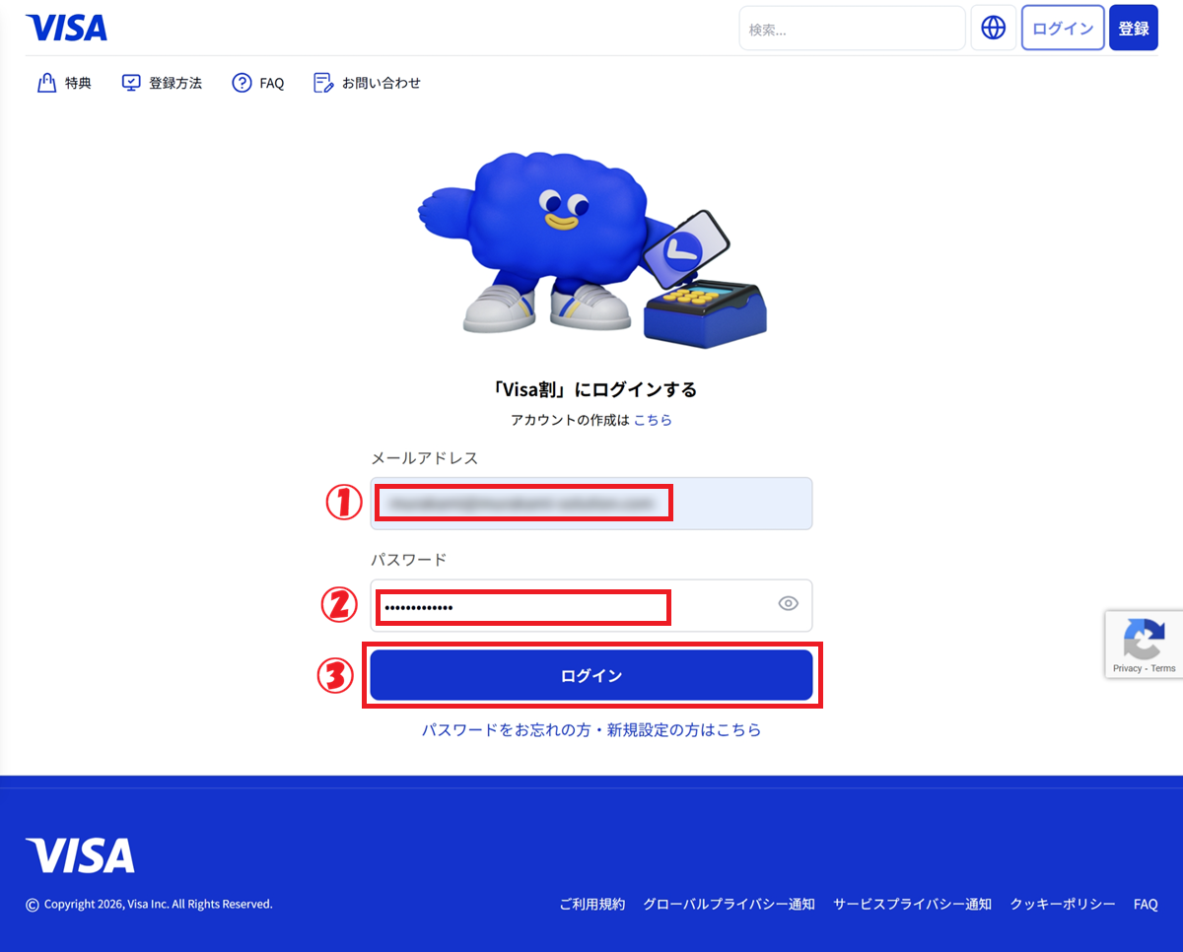1183x952 pixels.
Task: Focus the メールアドレス input field
Action: 591,504
